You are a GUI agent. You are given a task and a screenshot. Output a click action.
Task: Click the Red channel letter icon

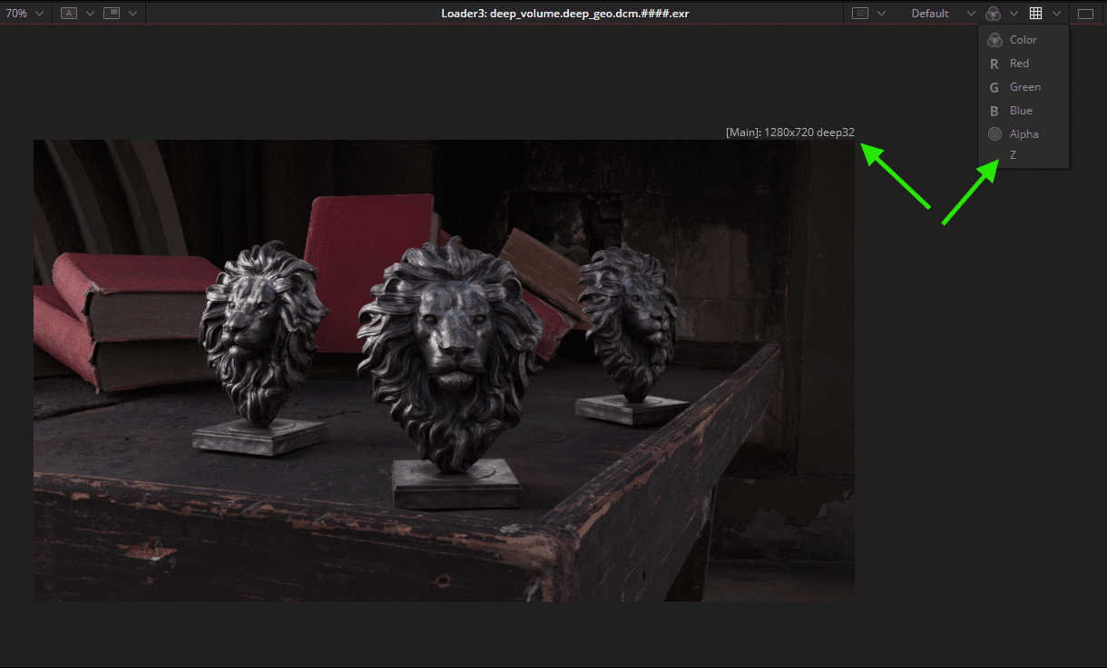[x=994, y=63]
